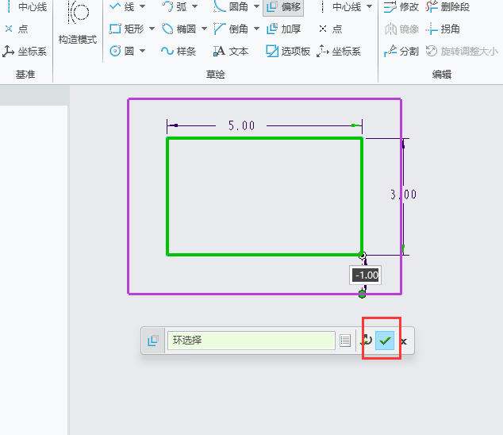This screenshot has height=435, width=503.
Task: Click the Mirror (镜像) tool
Action: (x=401, y=29)
